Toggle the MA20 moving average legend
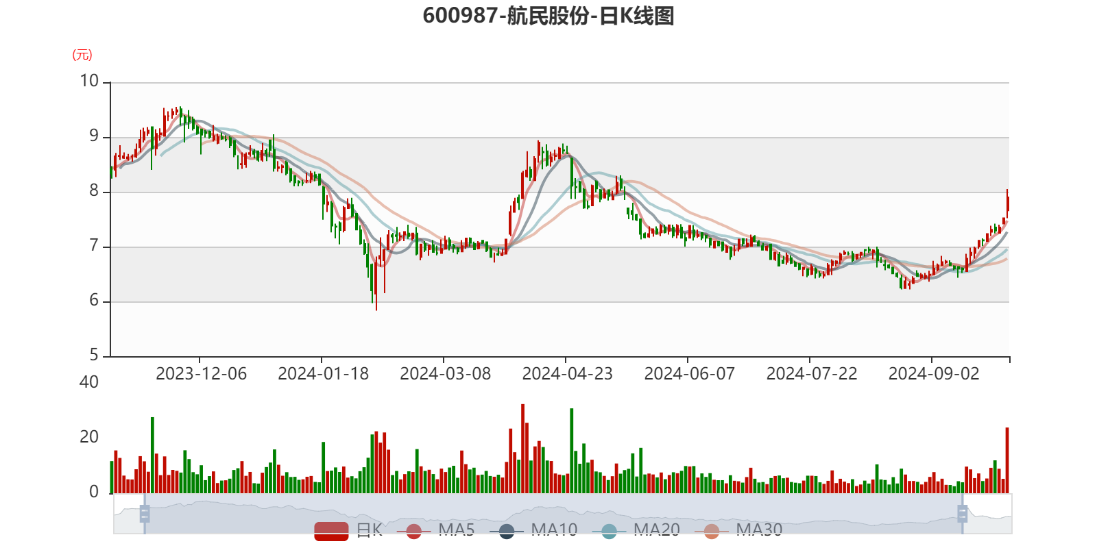This screenshot has width=1097, height=548. click(636, 530)
